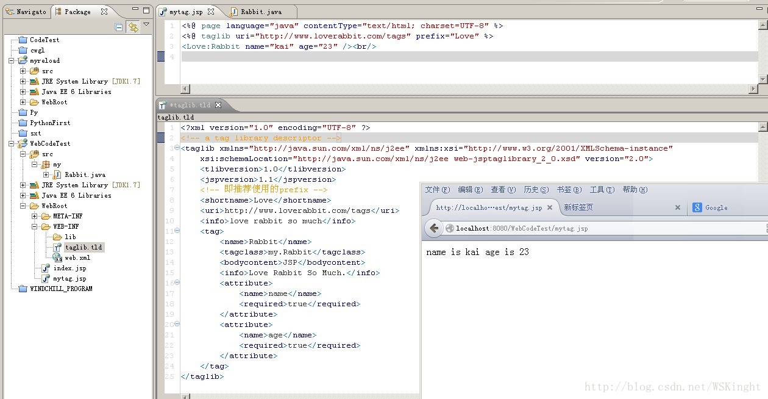Click the taglib.tld editor vertical scrollbar
This screenshot has width=768, height=399.
click(763, 153)
